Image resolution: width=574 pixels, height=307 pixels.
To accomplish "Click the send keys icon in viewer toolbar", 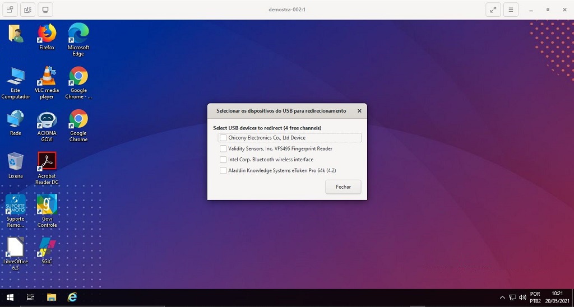I will coord(28,10).
